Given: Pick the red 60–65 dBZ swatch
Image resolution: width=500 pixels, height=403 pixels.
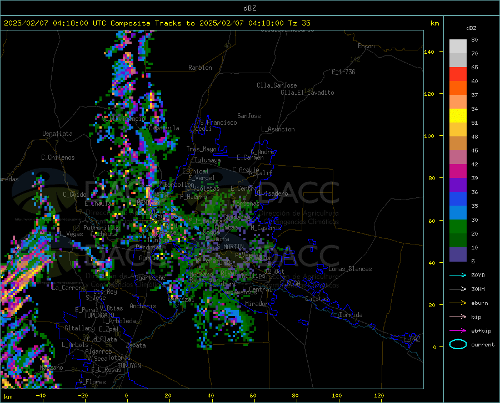Looking at the screenshot, I should point(458,74).
